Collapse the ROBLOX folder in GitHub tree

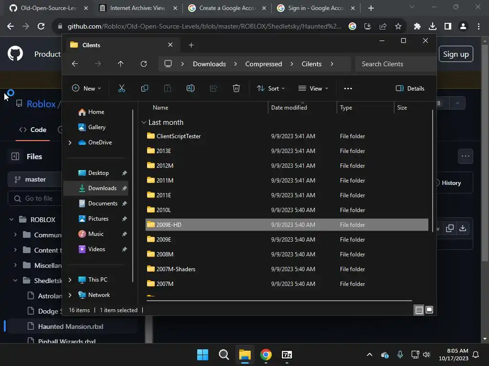click(11, 219)
